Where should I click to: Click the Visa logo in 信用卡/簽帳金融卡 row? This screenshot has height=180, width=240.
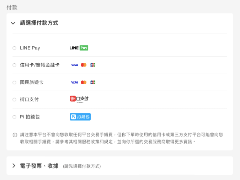coord(74,65)
